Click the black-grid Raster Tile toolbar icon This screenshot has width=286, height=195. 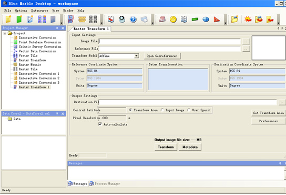click(93, 19)
